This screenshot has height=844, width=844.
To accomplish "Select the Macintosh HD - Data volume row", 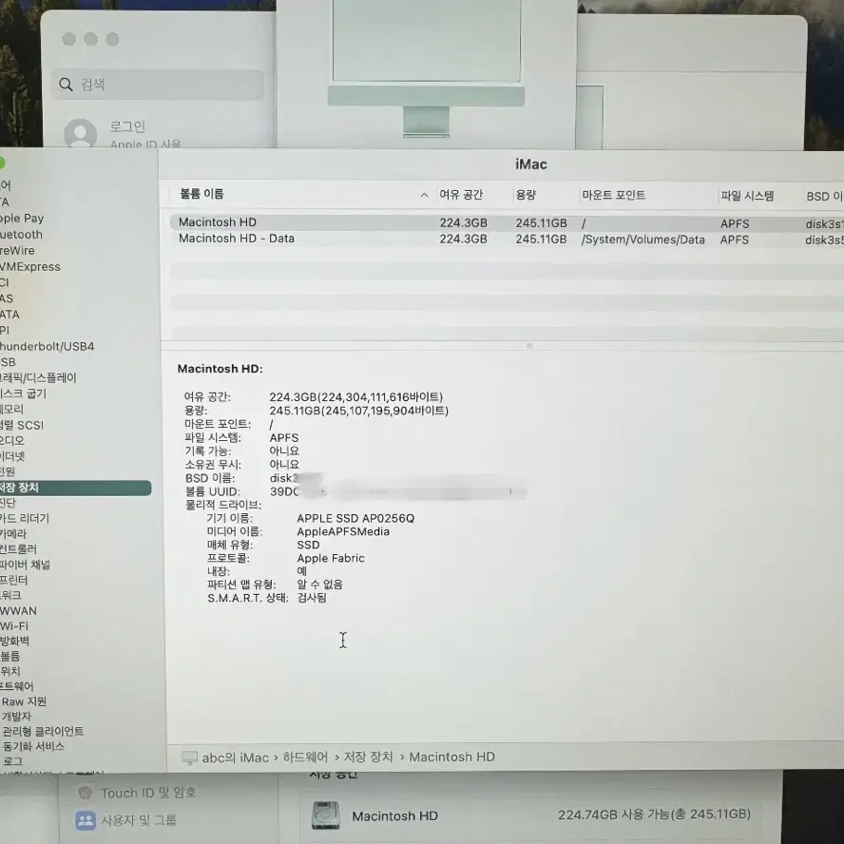I will (x=507, y=239).
